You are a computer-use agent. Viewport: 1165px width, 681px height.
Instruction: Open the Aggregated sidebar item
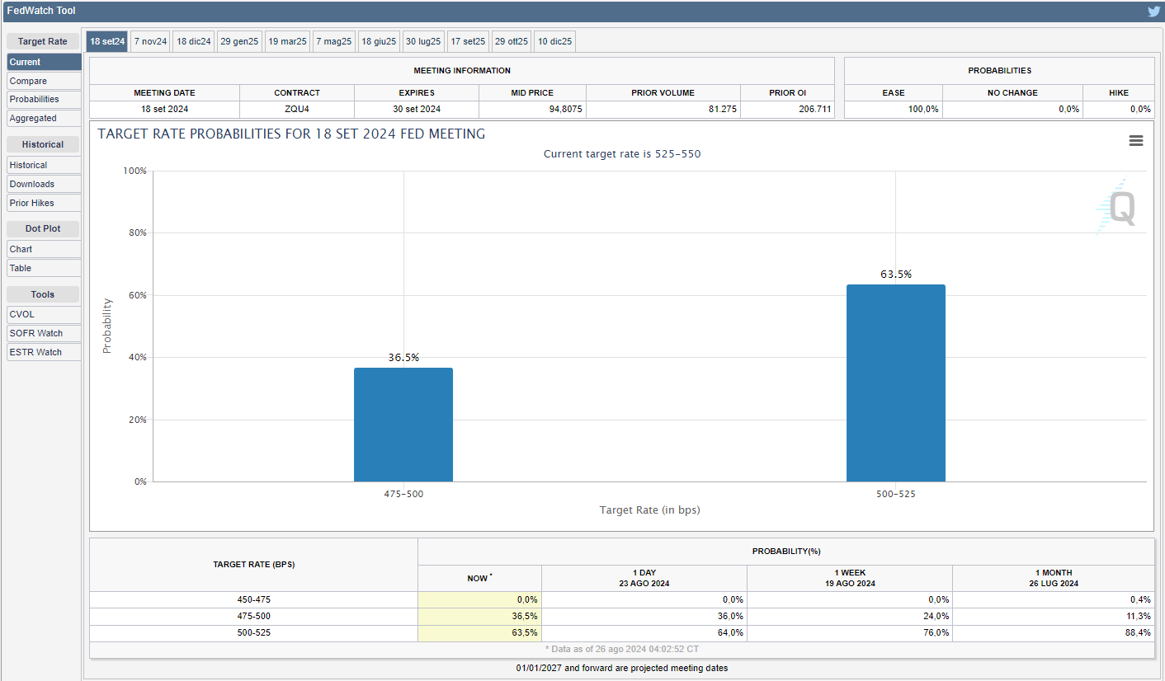click(x=44, y=118)
